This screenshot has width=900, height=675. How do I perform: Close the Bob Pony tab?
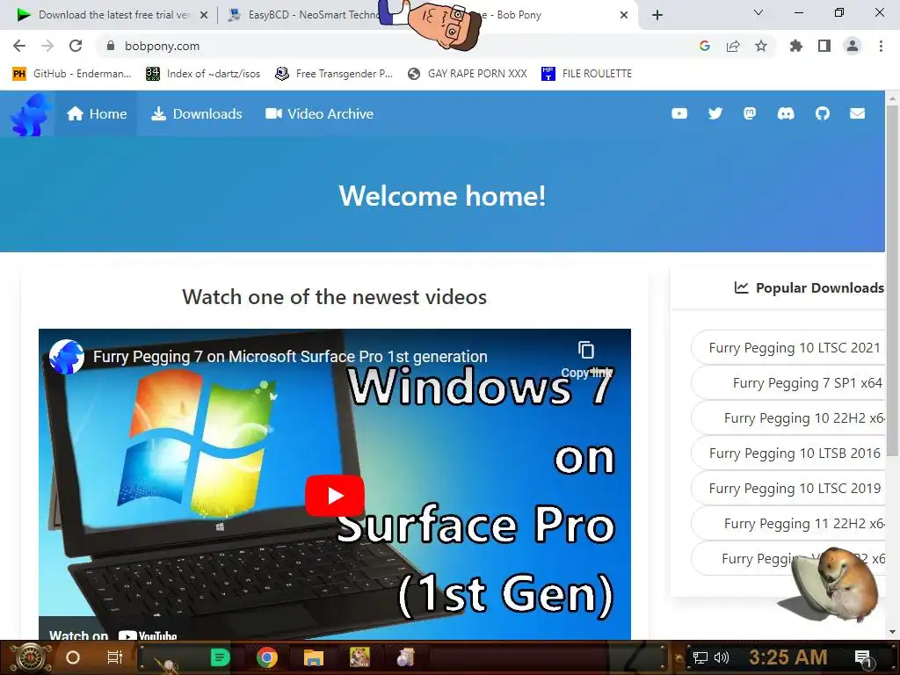tap(624, 15)
